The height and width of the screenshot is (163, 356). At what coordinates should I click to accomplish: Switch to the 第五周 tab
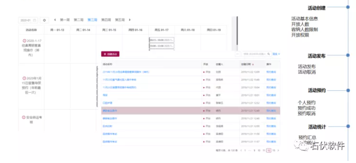coord(120,20)
